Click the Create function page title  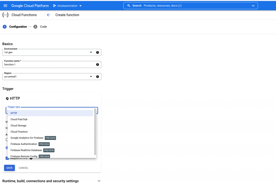(x=67, y=15)
